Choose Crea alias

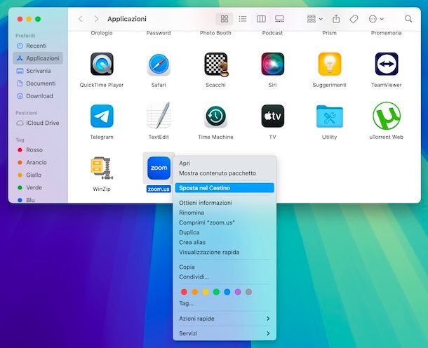coord(225,242)
